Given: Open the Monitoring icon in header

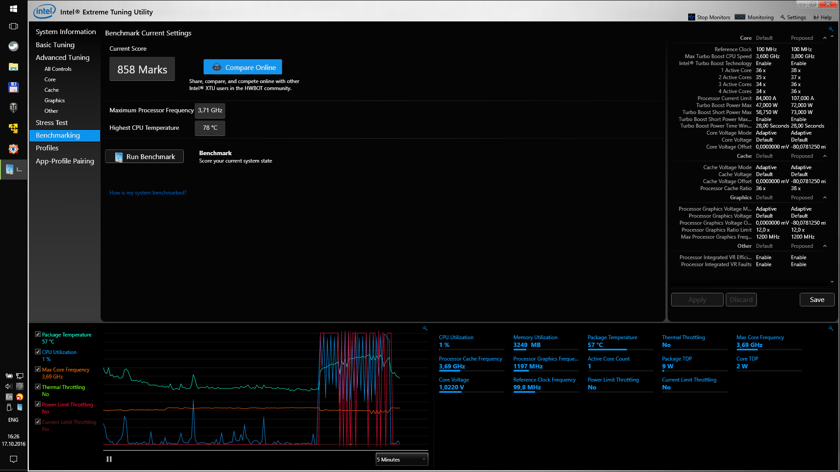Looking at the screenshot, I should (x=740, y=17).
